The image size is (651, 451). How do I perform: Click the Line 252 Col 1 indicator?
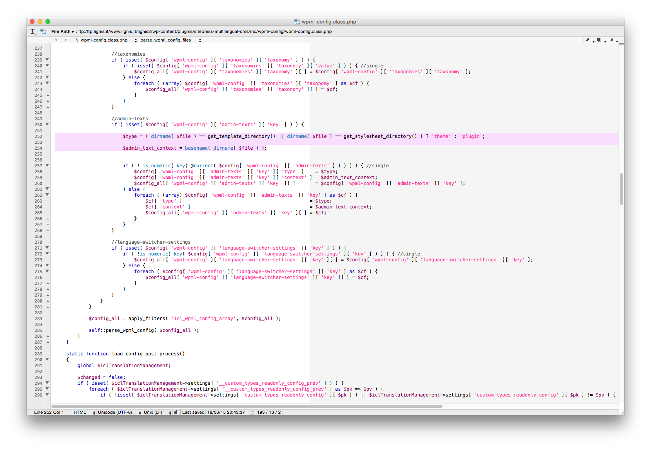tap(49, 412)
